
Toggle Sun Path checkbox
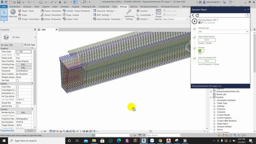pyautogui.click(x=17, y=80)
